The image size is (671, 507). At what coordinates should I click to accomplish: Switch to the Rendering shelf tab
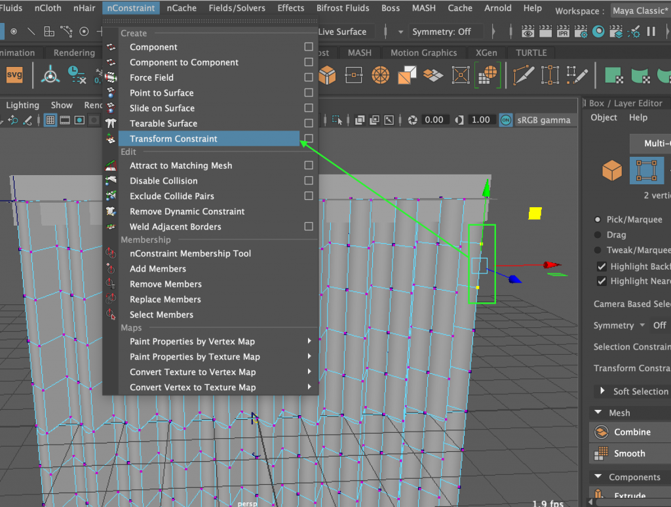[73, 52]
